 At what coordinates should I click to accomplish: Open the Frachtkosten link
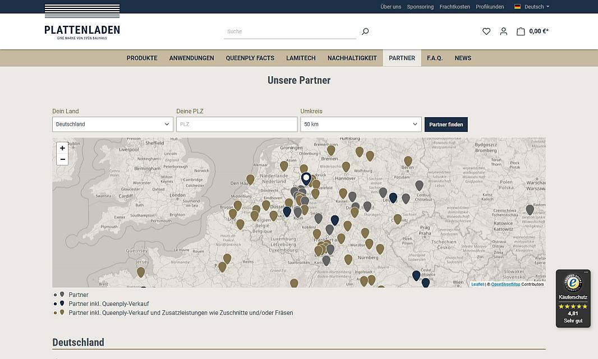pyautogui.click(x=454, y=7)
